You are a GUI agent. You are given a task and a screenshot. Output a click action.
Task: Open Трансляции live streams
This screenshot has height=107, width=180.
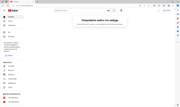click(x=13, y=79)
